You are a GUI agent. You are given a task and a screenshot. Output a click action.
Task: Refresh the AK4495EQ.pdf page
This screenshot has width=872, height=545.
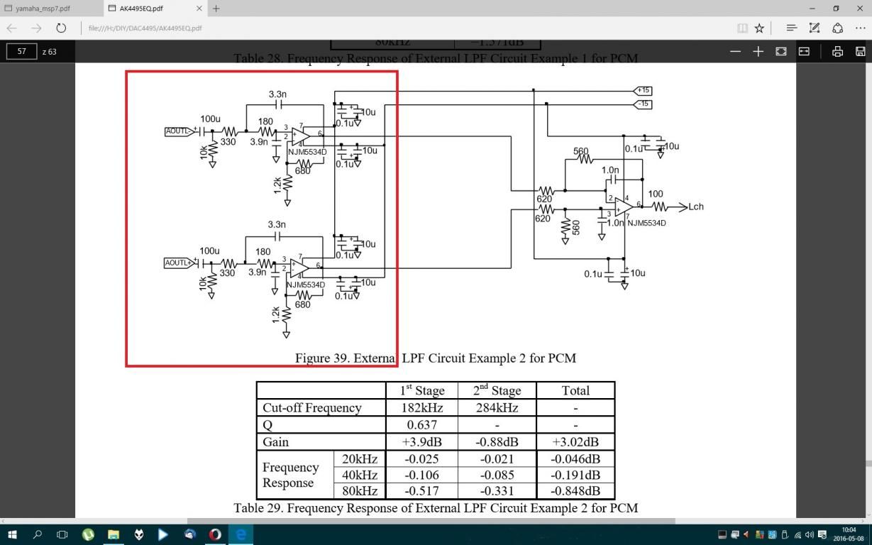(x=61, y=28)
